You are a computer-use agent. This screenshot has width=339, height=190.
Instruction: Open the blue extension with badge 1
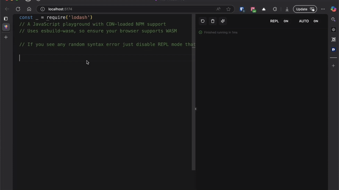click(x=242, y=9)
